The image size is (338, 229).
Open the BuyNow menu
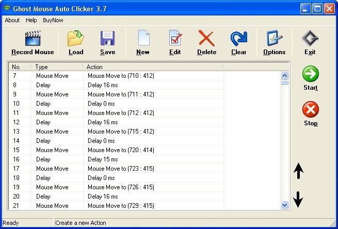[53, 20]
